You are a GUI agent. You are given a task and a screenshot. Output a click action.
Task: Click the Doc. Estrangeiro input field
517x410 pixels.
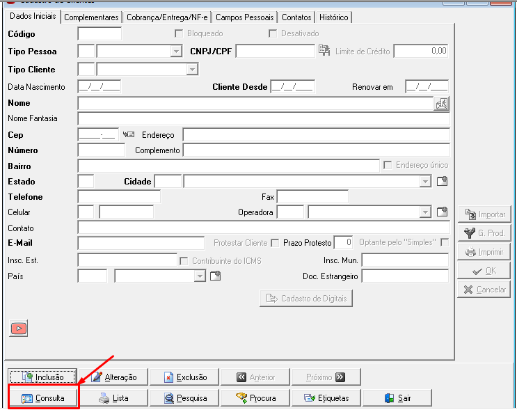[x=405, y=276]
